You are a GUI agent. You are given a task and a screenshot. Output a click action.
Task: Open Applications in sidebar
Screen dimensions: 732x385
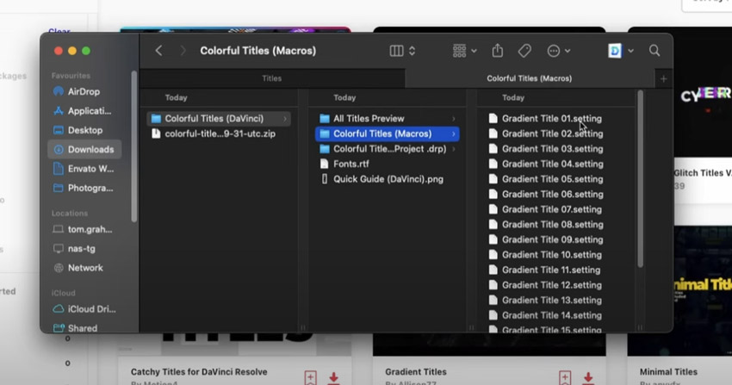pos(84,111)
